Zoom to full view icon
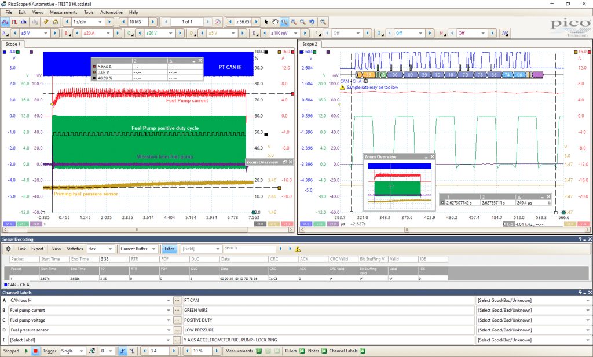This screenshot has width=593, height=357. 323,22
